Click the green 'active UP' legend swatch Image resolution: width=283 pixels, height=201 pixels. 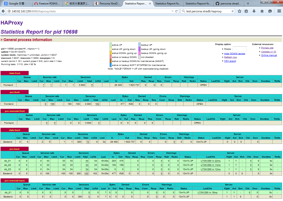(111, 45)
